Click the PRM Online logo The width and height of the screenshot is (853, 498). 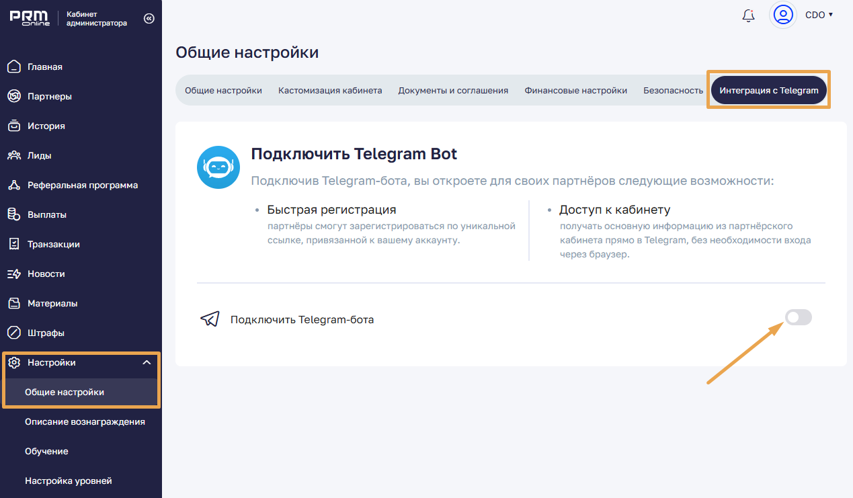[x=31, y=18]
